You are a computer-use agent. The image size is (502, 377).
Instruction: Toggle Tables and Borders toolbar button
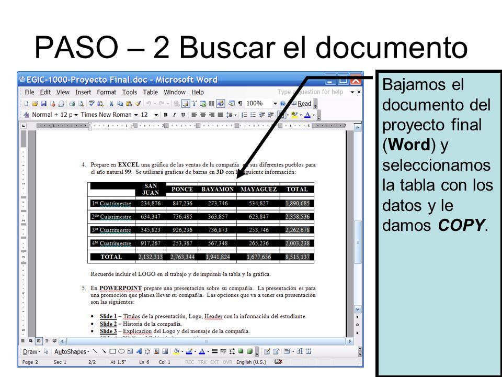(185, 104)
